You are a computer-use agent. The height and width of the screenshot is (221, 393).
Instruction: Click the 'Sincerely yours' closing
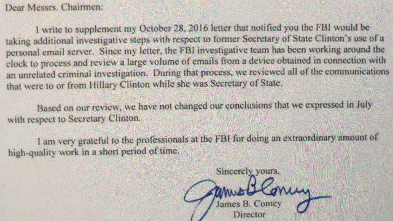point(247,171)
